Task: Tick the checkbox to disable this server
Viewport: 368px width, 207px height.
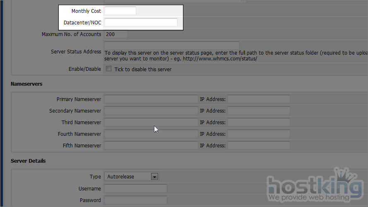Action: 109,69
